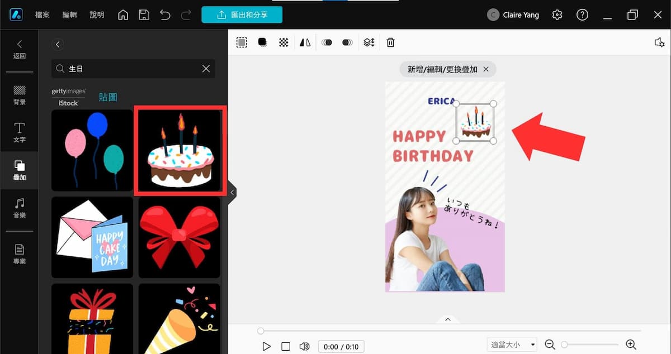Clear the 生日 search text
671x354 pixels.
pyautogui.click(x=206, y=69)
